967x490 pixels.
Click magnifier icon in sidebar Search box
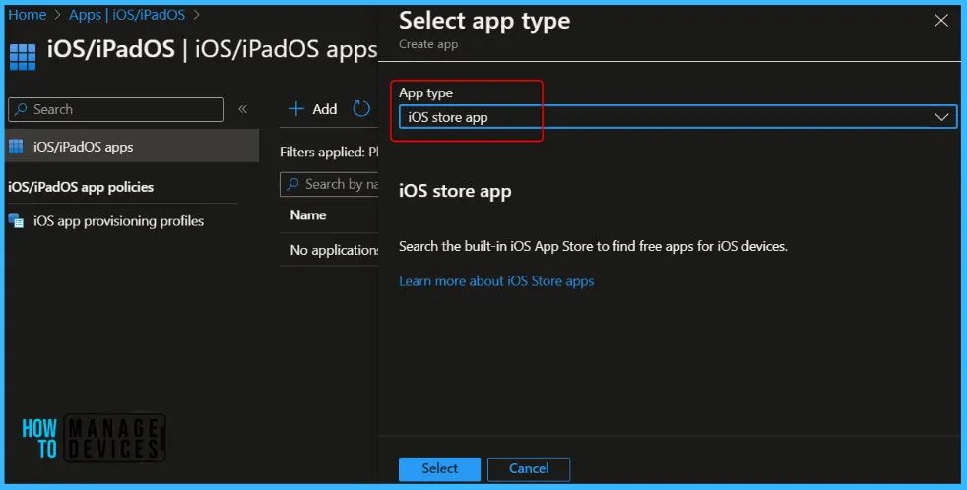21,109
